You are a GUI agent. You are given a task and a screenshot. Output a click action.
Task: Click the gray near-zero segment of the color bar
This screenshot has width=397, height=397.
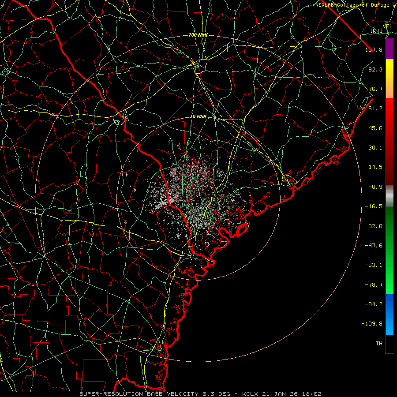pyautogui.click(x=390, y=196)
